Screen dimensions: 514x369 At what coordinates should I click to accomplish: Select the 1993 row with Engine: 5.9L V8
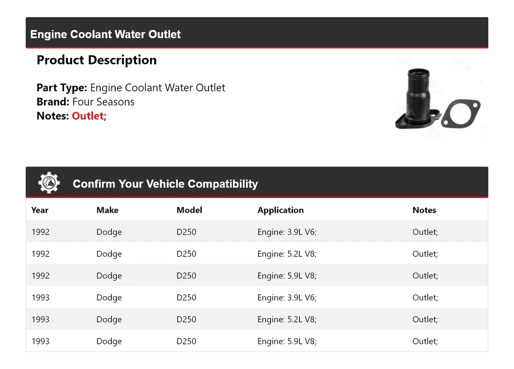[256, 341]
